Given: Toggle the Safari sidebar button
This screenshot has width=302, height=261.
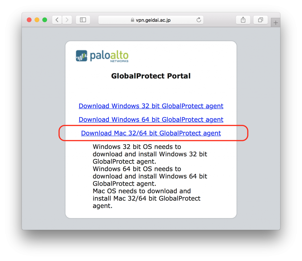Looking at the screenshot, I should (x=83, y=20).
